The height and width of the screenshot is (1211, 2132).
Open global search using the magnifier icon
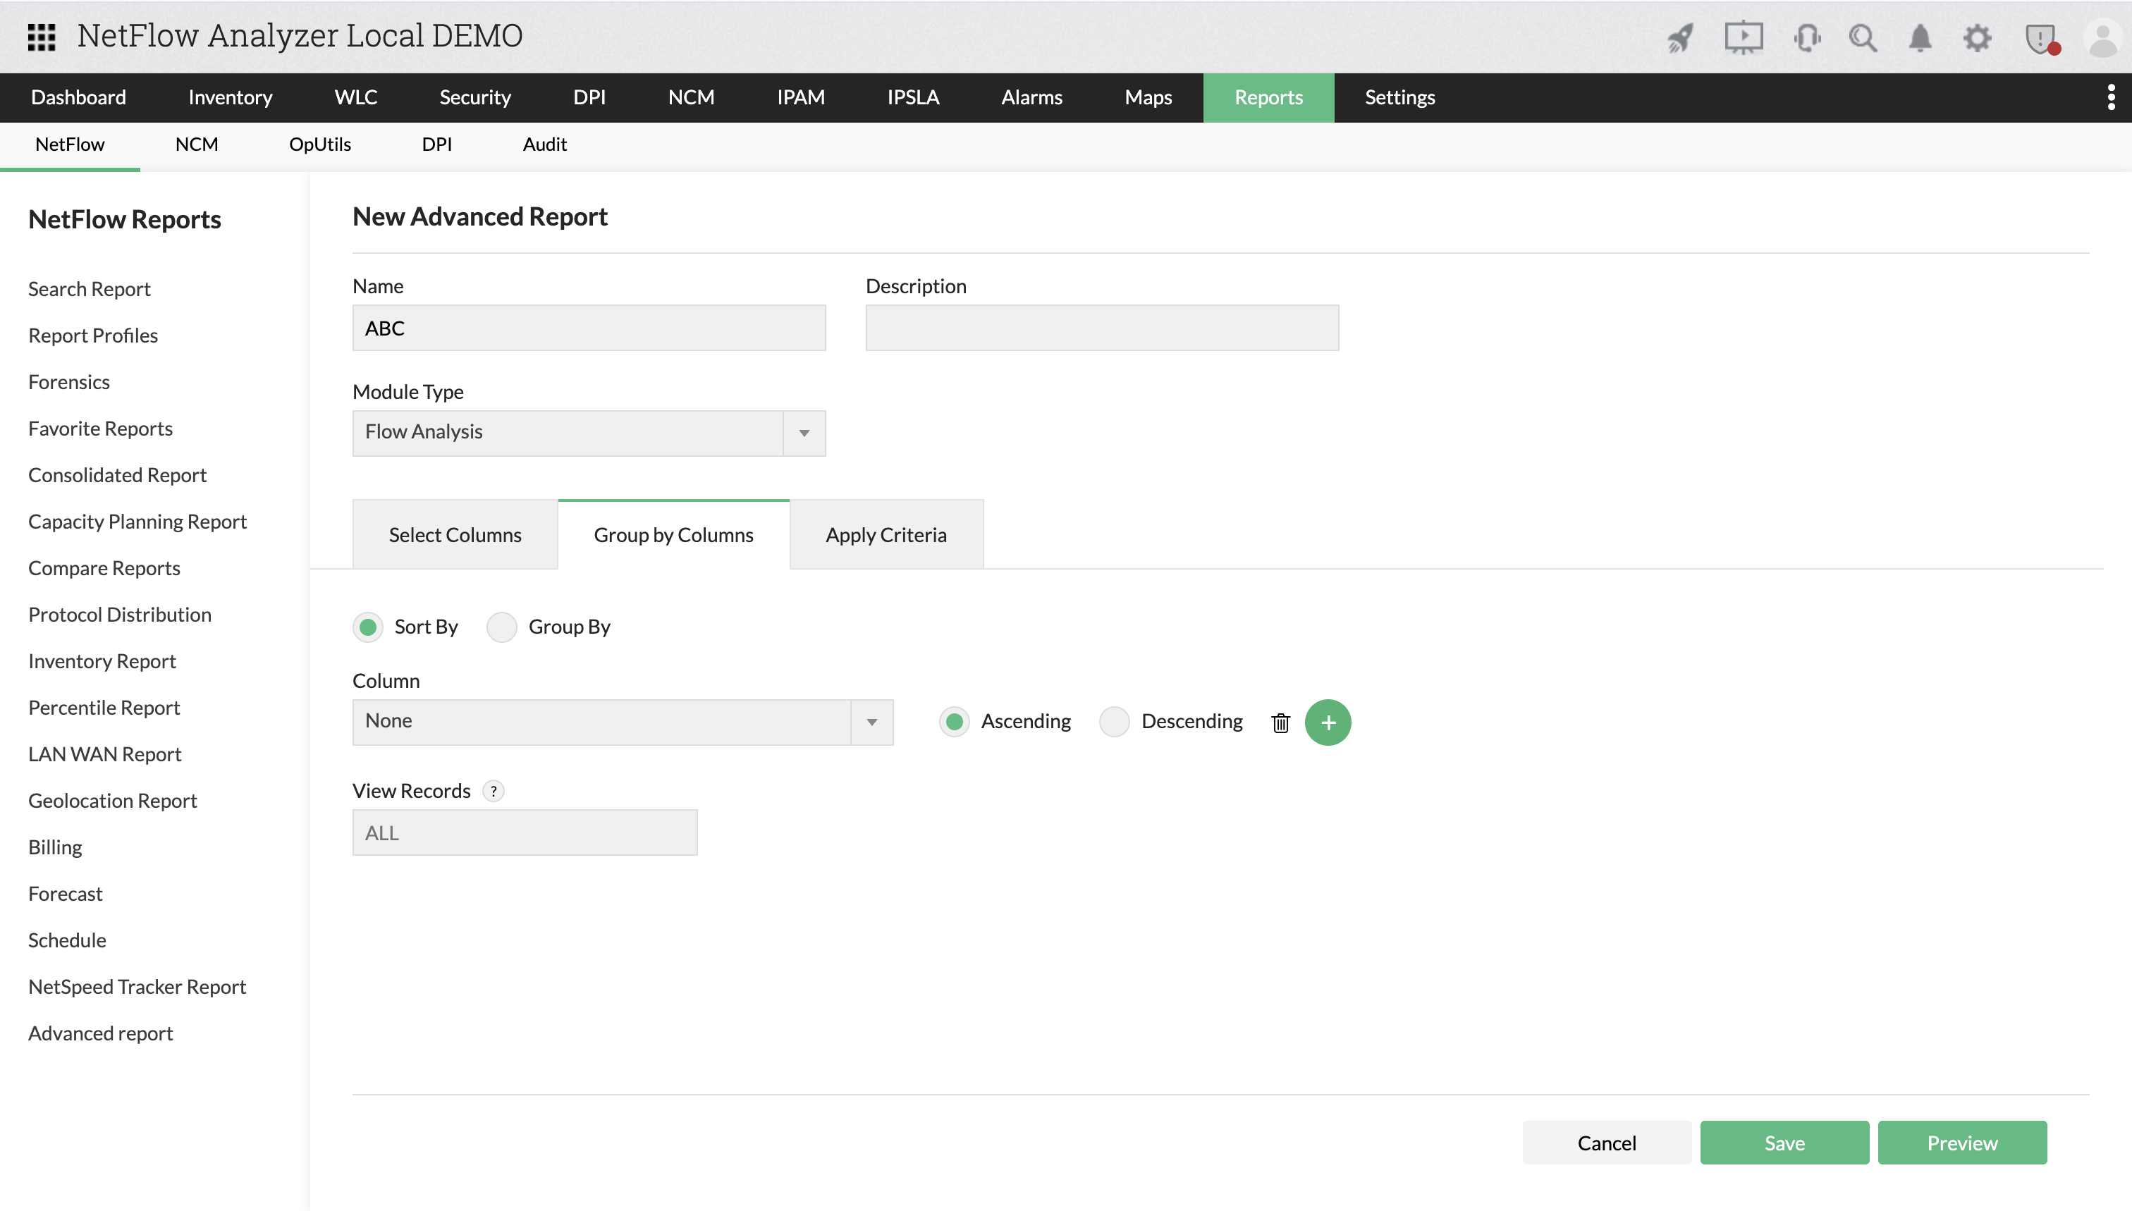(1864, 37)
